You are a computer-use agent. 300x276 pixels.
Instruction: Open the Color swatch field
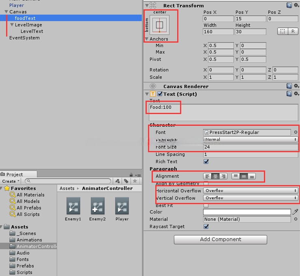(247, 212)
